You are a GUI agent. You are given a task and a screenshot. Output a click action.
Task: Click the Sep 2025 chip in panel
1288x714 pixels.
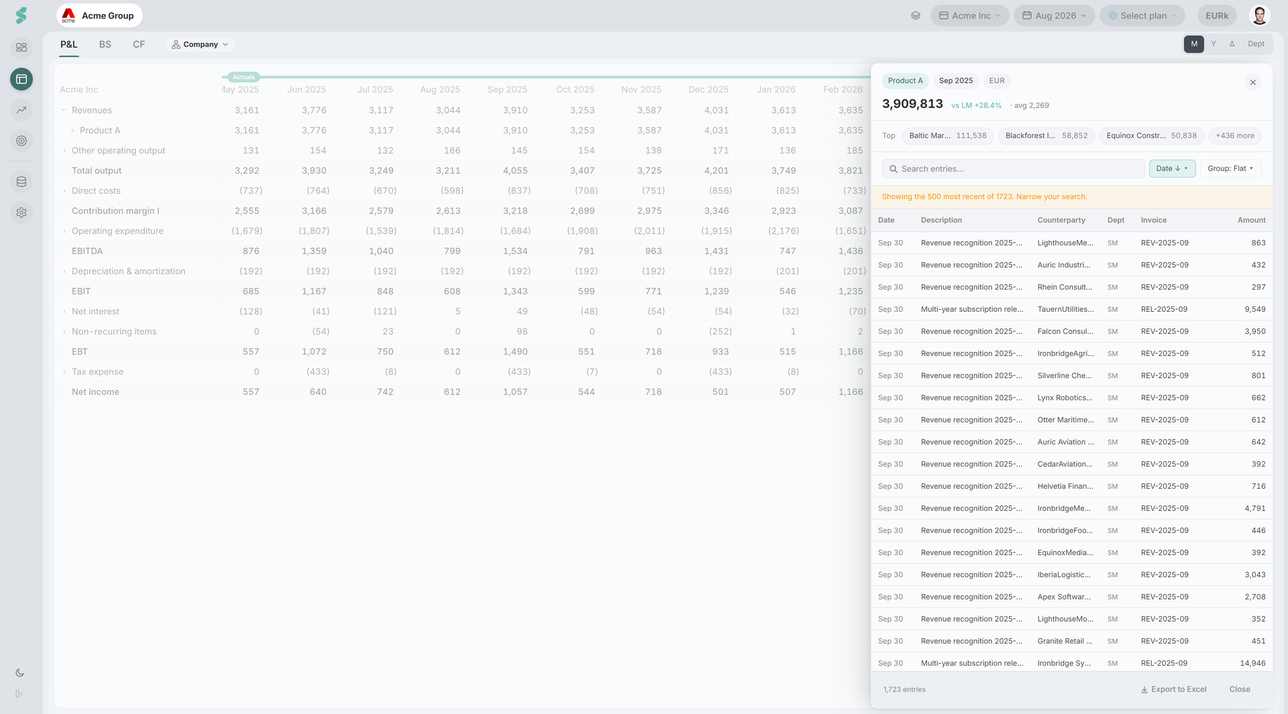pos(955,81)
